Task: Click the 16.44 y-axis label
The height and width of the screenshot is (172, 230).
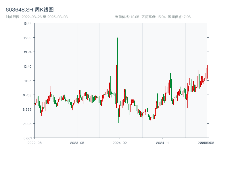Action: pos(28,24)
